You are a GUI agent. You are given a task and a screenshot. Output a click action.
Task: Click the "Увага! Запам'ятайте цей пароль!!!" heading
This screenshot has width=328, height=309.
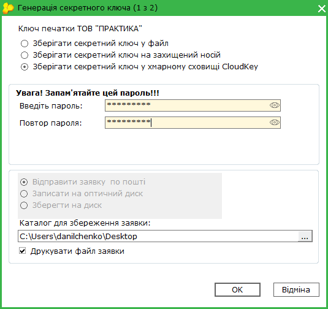point(88,93)
